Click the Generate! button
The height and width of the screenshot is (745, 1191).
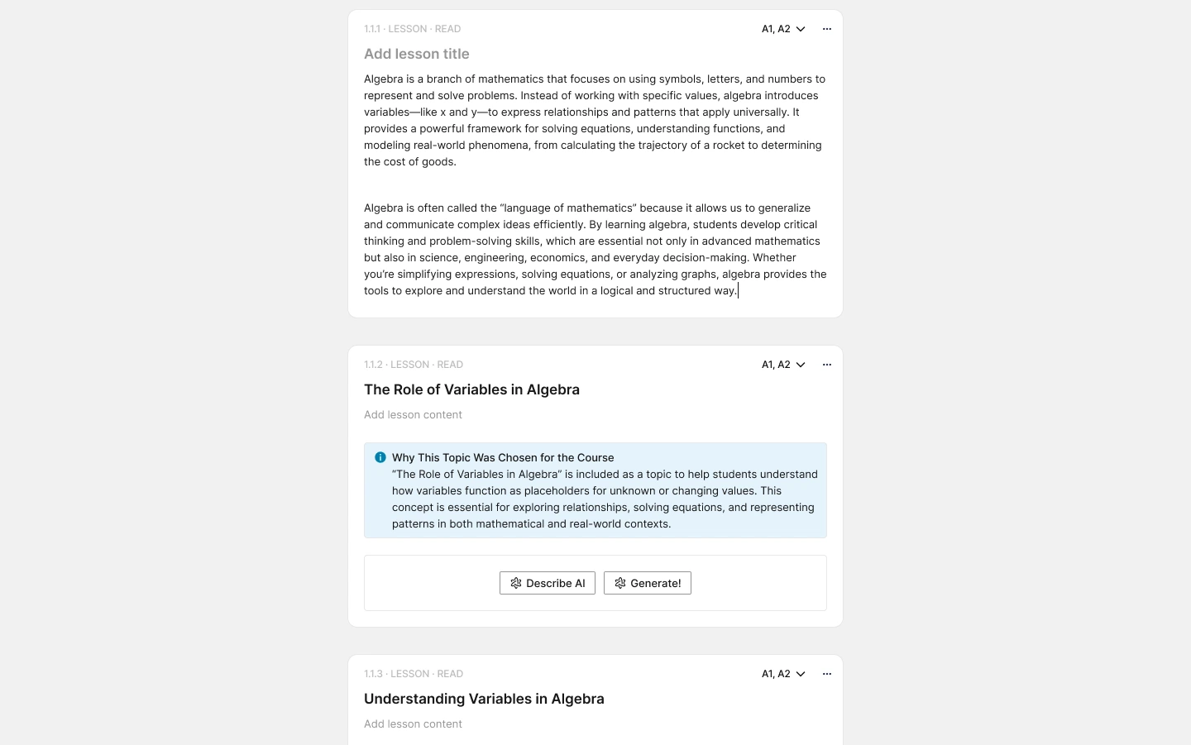point(648,583)
